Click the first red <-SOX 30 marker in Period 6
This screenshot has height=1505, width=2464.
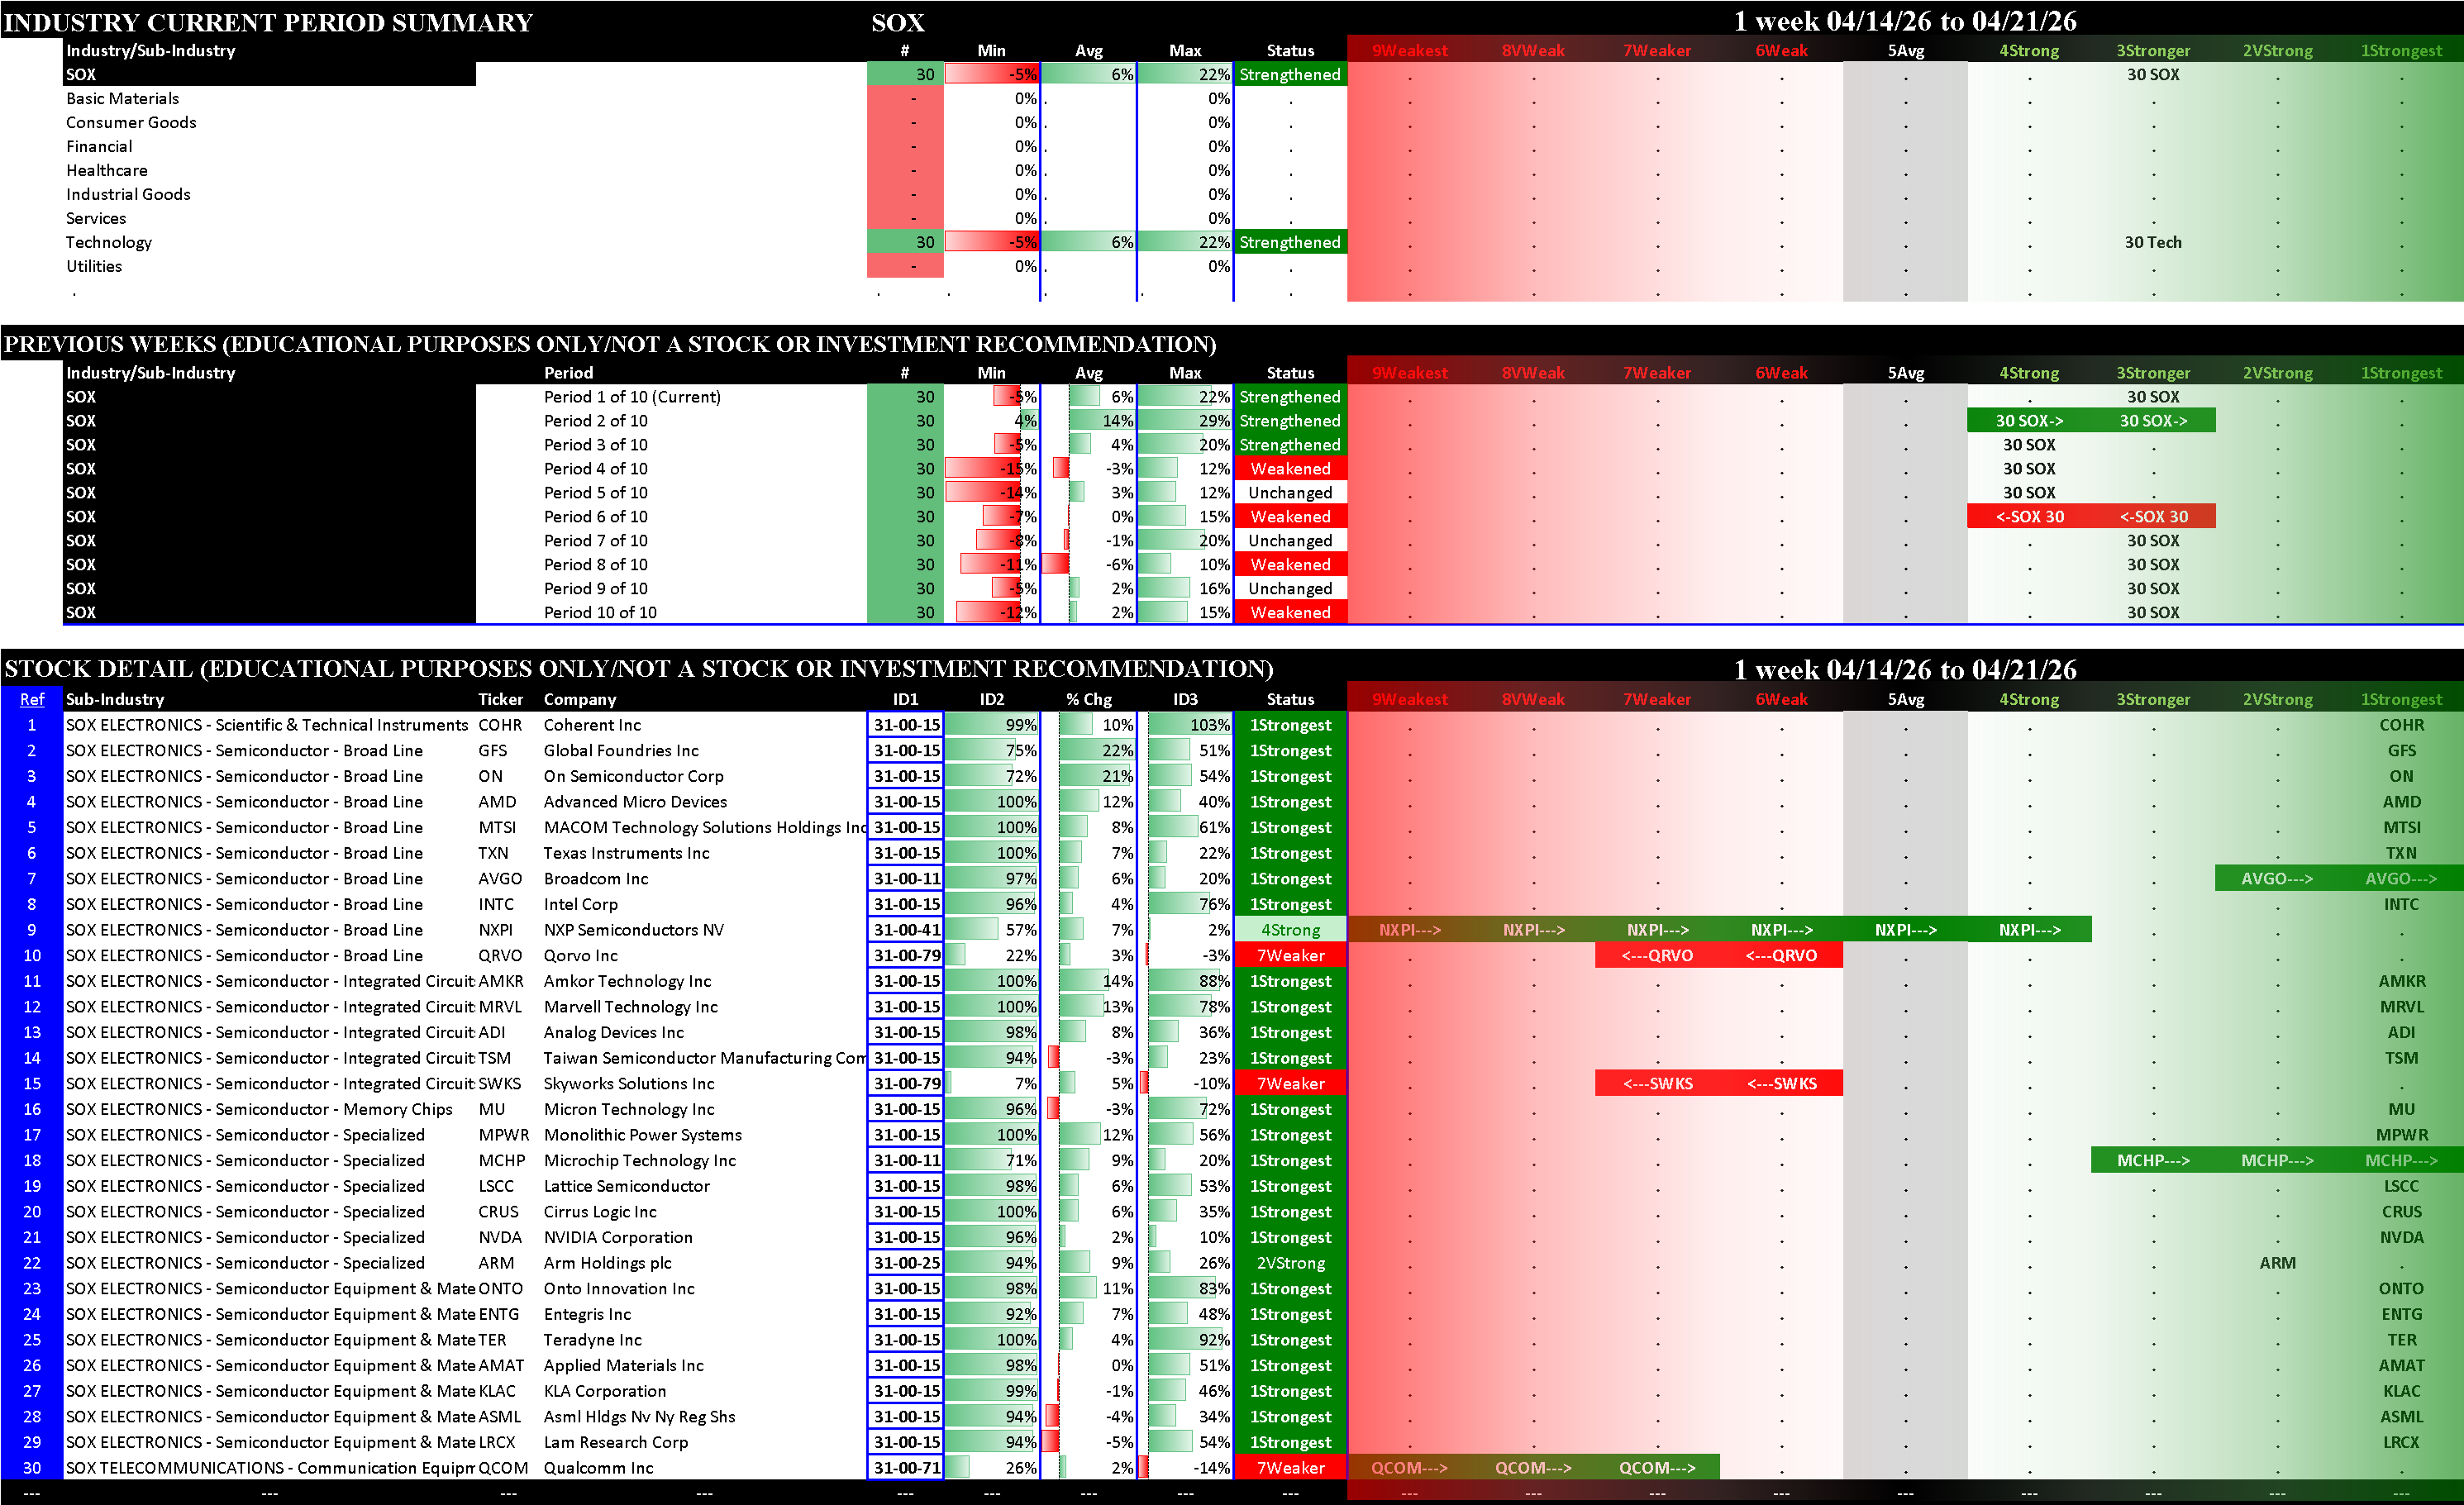point(2029,517)
